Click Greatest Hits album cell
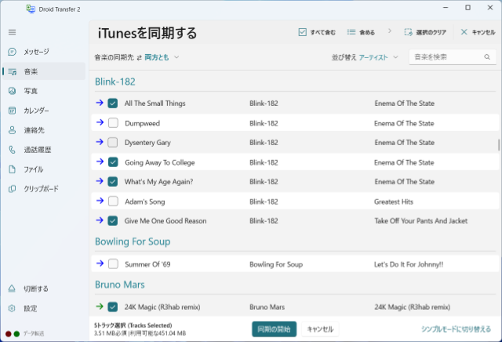The height and width of the screenshot is (342, 502). (394, 202)
